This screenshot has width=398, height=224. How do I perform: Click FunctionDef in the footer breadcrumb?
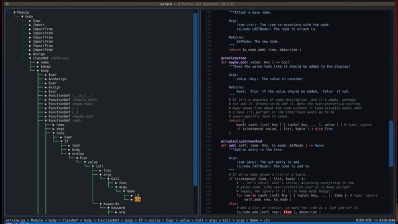(x=108, y=220)
